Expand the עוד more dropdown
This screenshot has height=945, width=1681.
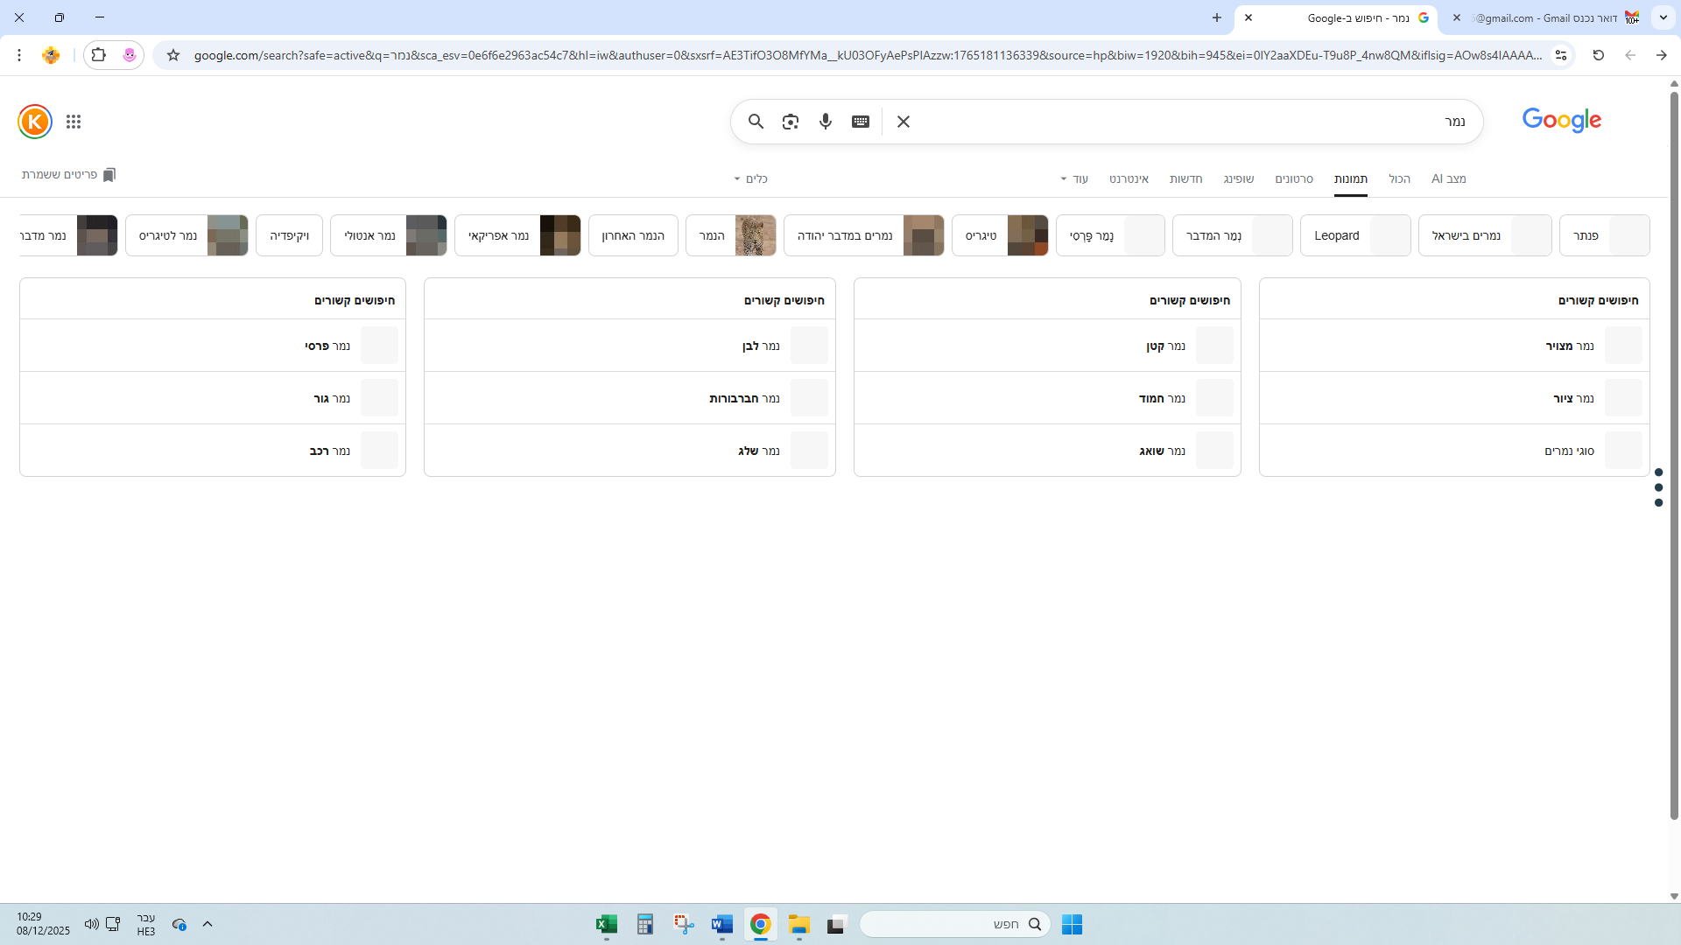click(x=1074, y=178)
